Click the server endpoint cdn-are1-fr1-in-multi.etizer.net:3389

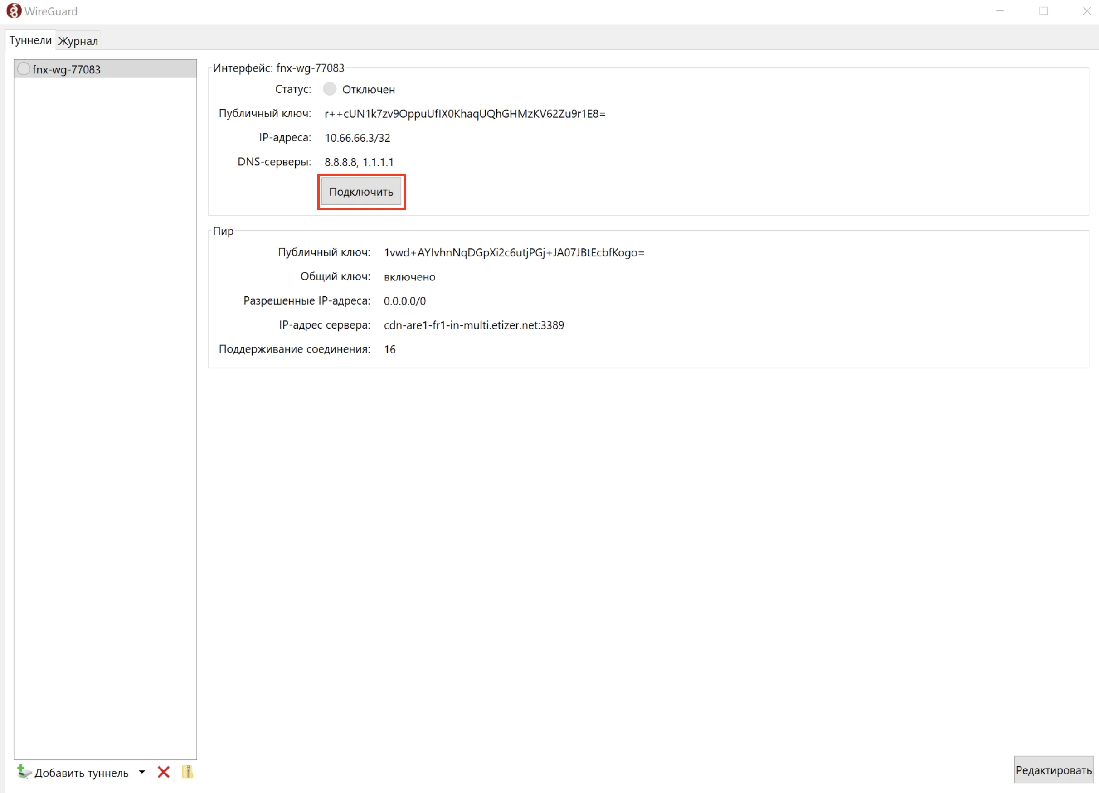coord(473,325)
